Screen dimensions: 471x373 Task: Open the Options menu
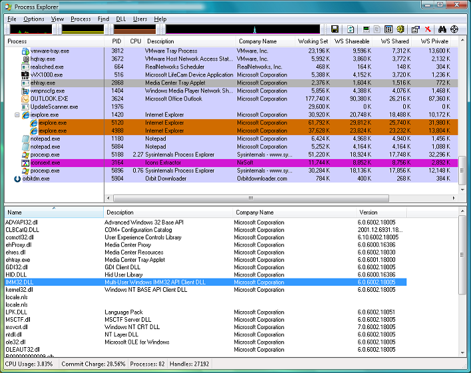tap(34, 19)
